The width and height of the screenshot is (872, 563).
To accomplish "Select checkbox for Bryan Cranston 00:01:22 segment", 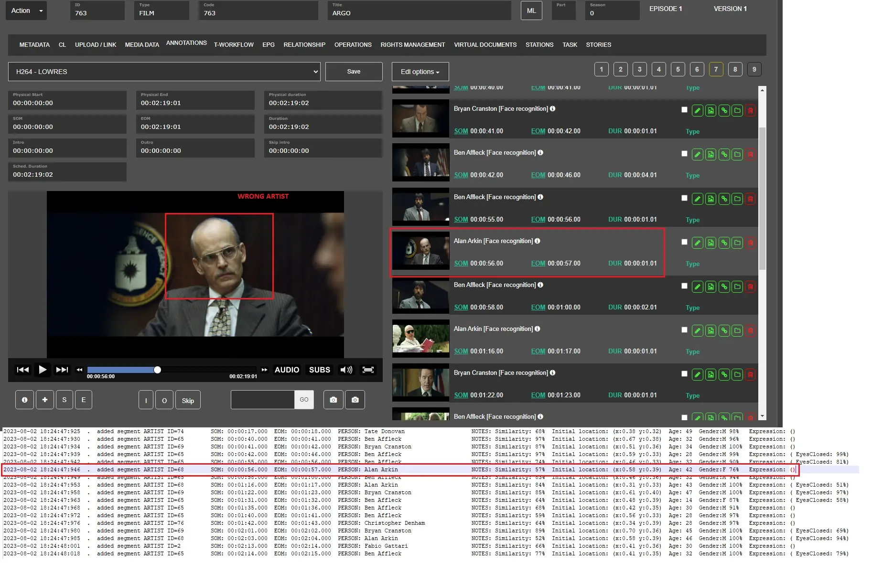I will (x=684, y=374).
